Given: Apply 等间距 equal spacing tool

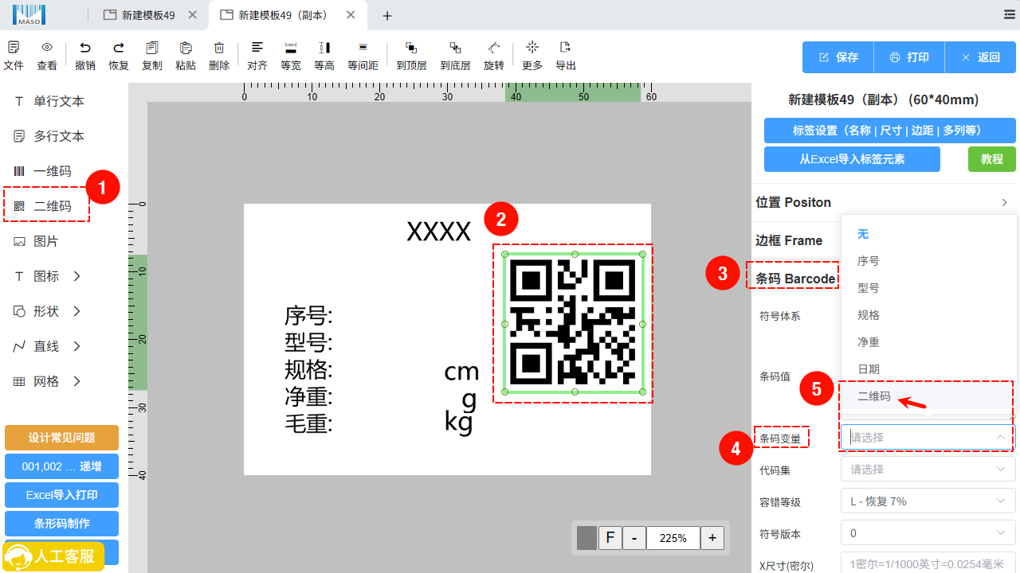Looking at the screenshot, I should coord(363,48).
